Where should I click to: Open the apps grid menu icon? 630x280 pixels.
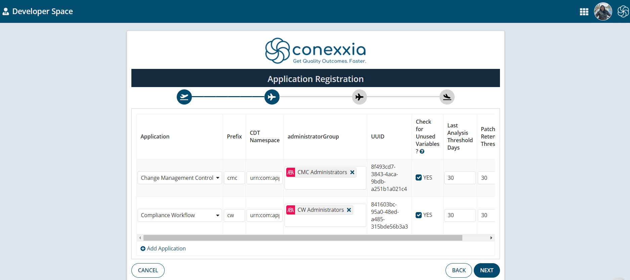584,12
